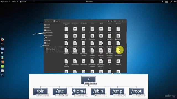Go forward with the Files forward arrow

[x=48, y=21]
